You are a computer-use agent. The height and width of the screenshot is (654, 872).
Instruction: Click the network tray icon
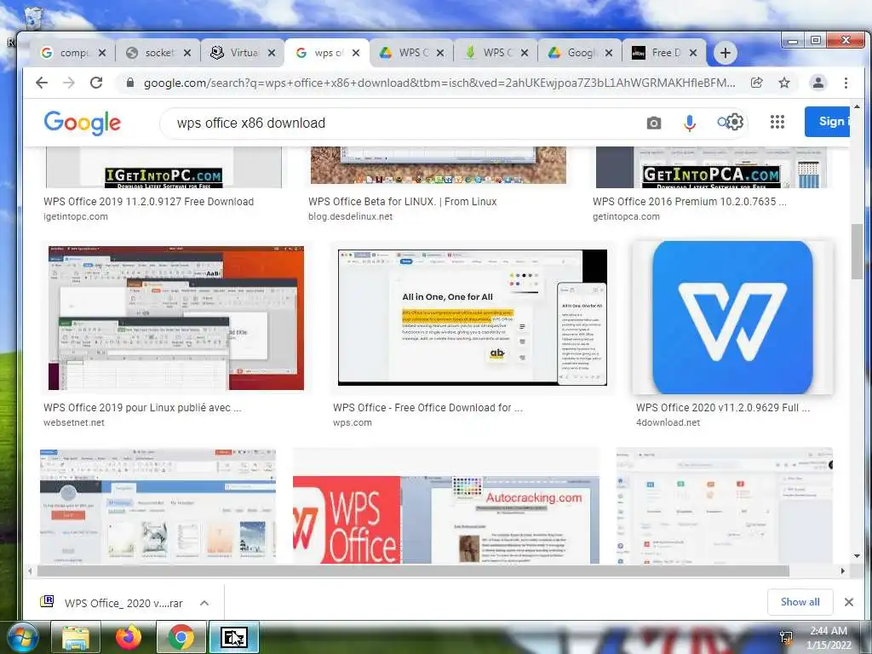click(786, 637)
